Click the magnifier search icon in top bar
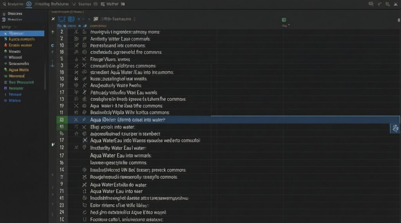401x223 pixels. point(4,4)
